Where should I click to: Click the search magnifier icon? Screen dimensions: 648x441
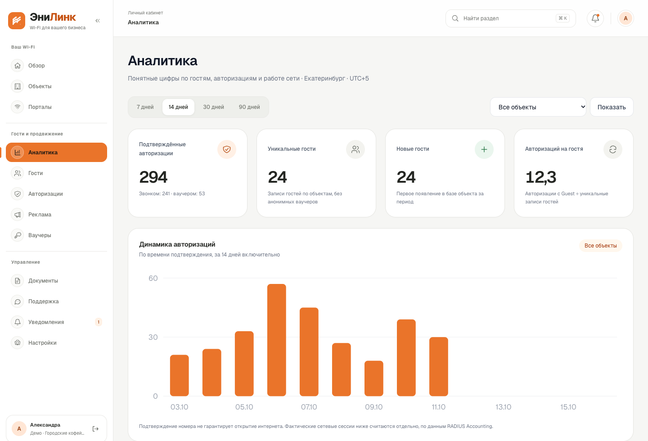coord(455,18)
